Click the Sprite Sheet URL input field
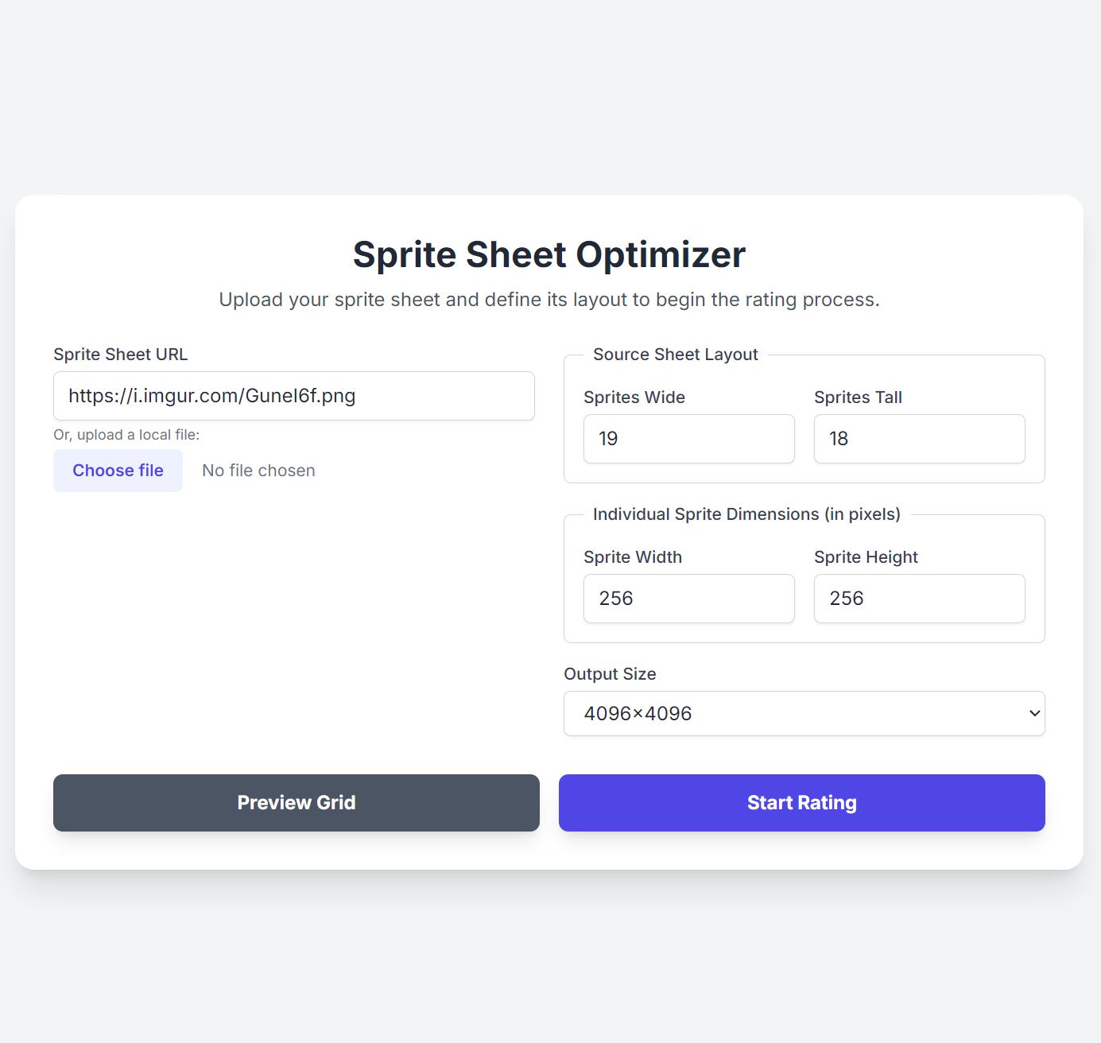Image resolution: width=1101 pixels, height=1043 pixels. pos(293,396)
